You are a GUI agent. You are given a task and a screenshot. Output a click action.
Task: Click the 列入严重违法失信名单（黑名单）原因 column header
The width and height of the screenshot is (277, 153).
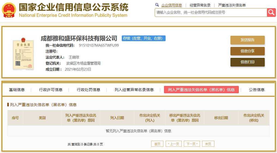[81, 118]
